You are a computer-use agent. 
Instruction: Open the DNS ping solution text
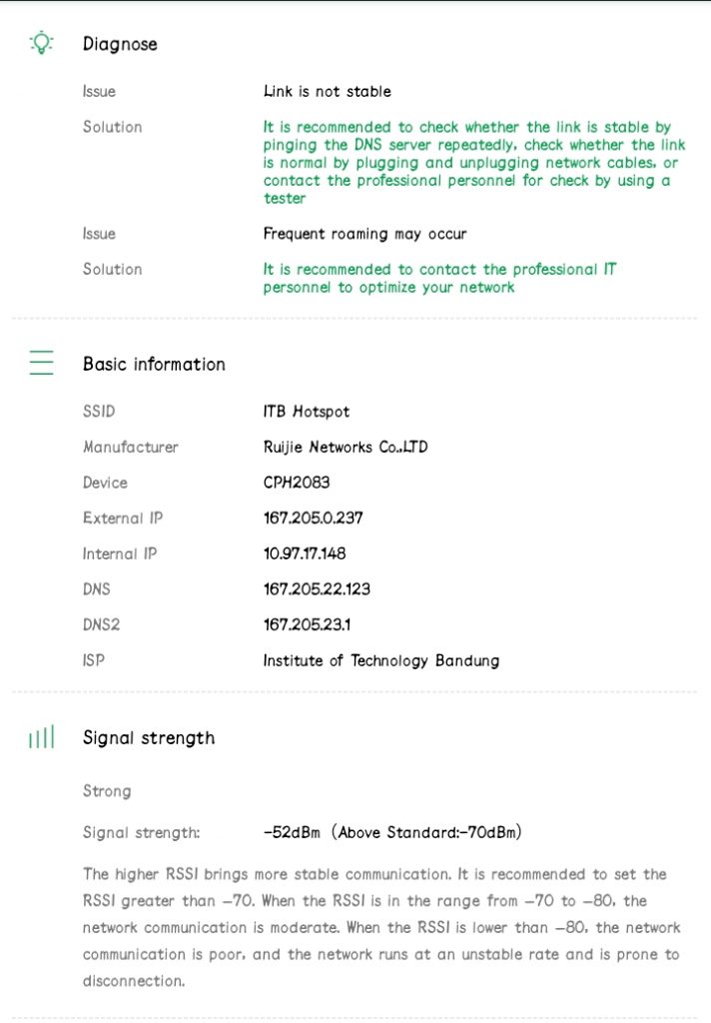(474, 163)
